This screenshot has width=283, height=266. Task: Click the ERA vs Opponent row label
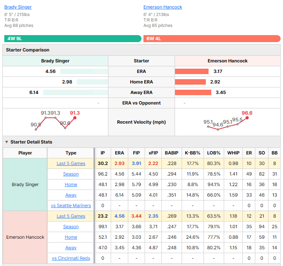coord(141,103)
